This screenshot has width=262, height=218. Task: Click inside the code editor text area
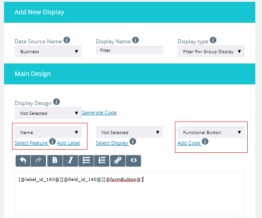(129, 193)
